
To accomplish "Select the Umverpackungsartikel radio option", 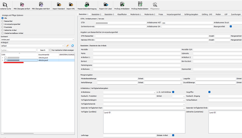I will point(3,24).
